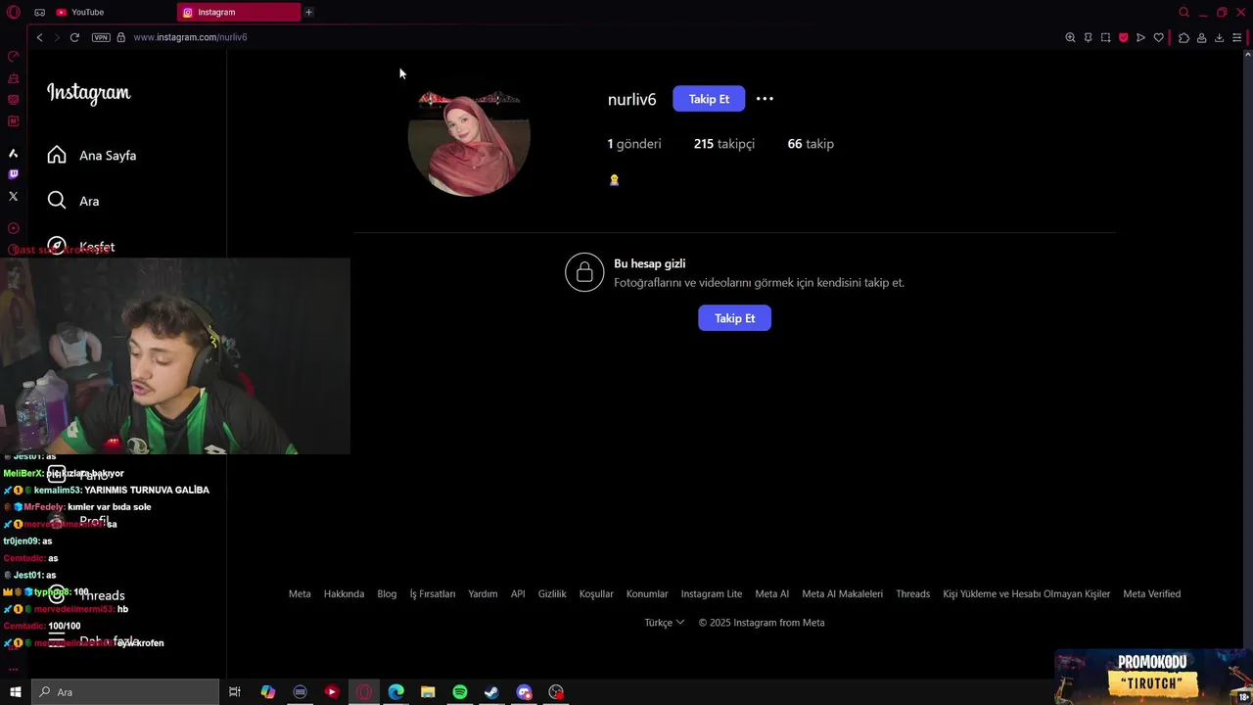Screen dimensions: 1253x705
Task: Open the nurliv6 profile picture
Action: (x=469, y=136)
